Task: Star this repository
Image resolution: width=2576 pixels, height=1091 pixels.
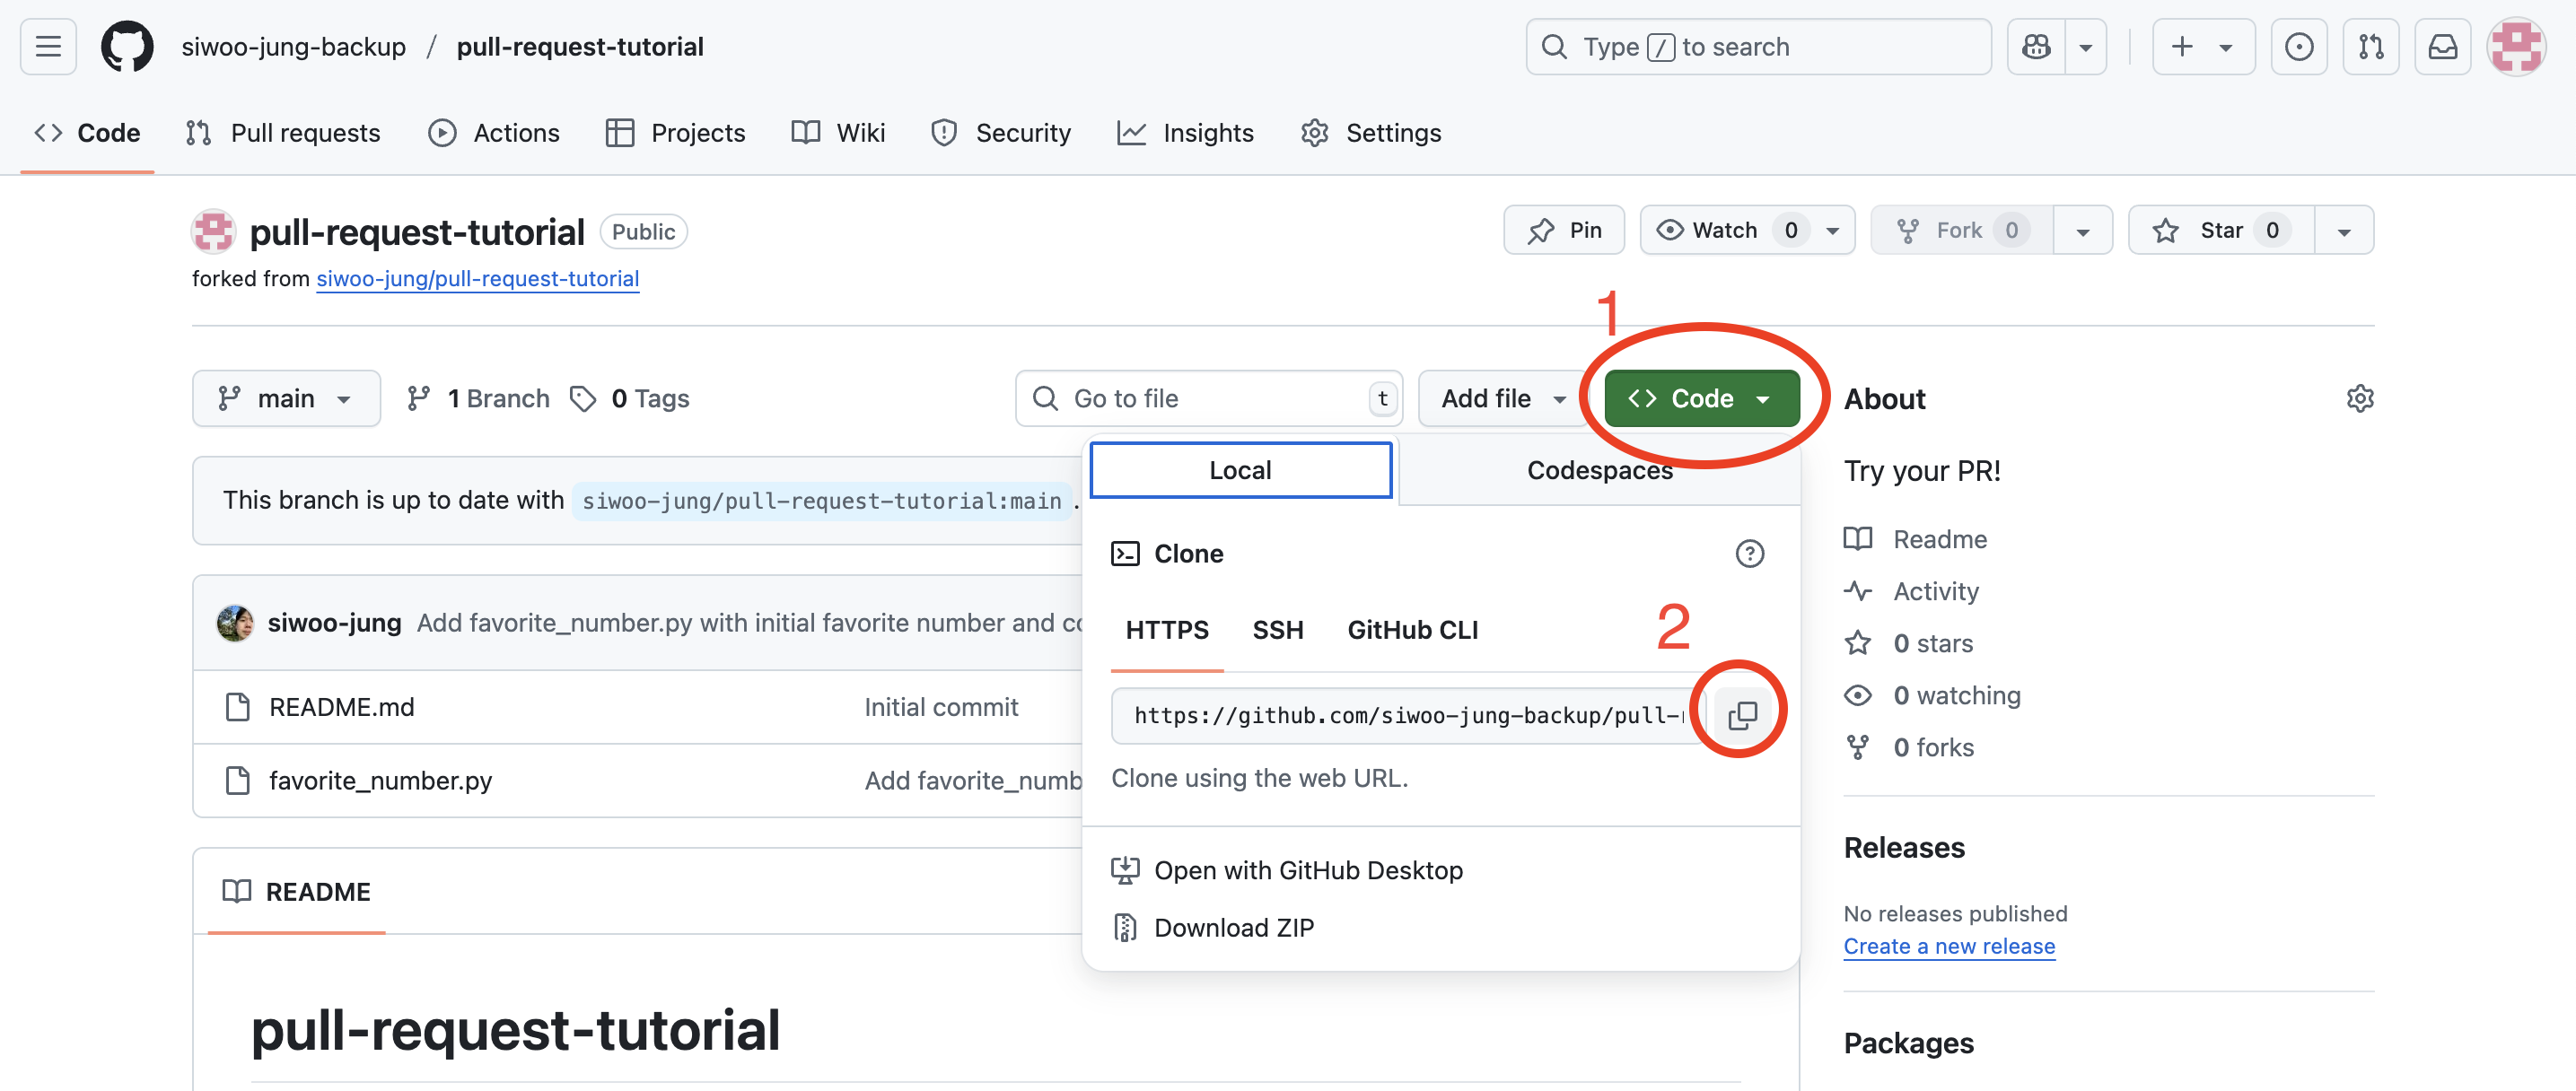Action: 2222,231
